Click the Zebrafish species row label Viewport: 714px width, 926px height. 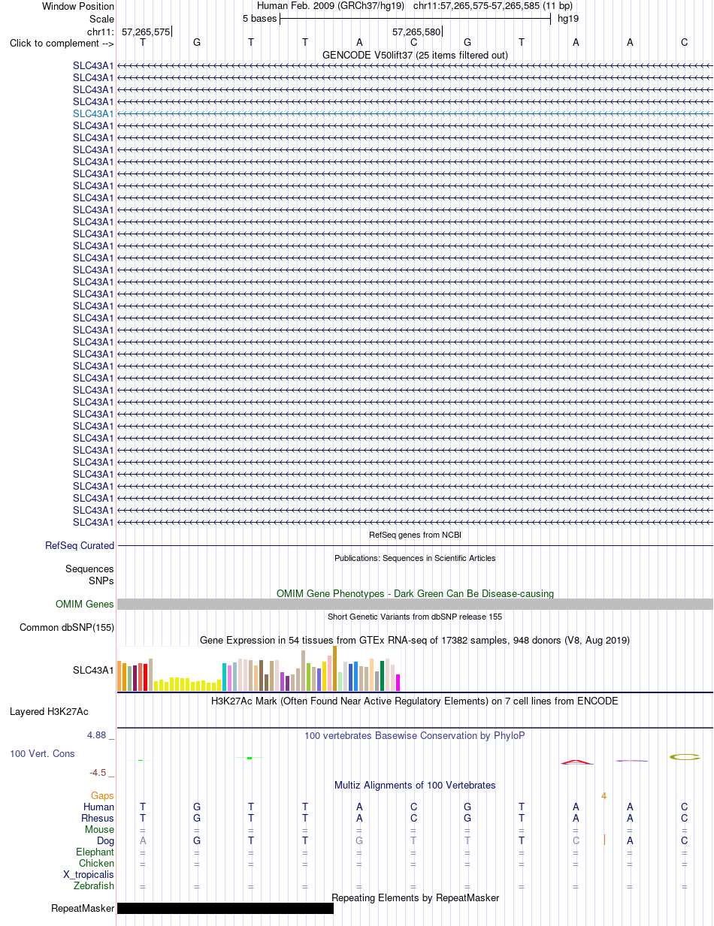coord(94,886)
